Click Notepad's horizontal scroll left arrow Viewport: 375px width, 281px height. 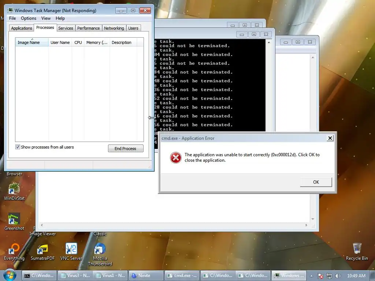(x=42, y=225)
